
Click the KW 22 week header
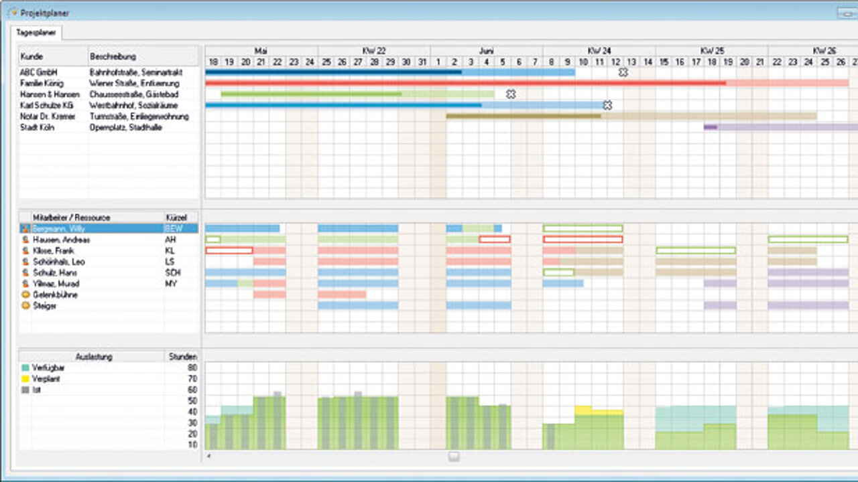point(374,50)
